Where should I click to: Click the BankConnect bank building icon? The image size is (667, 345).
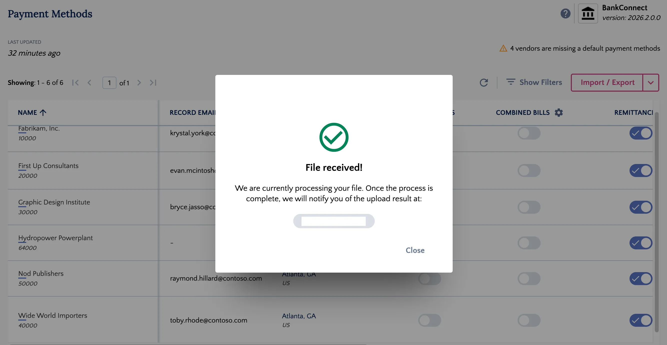[588, 13]
